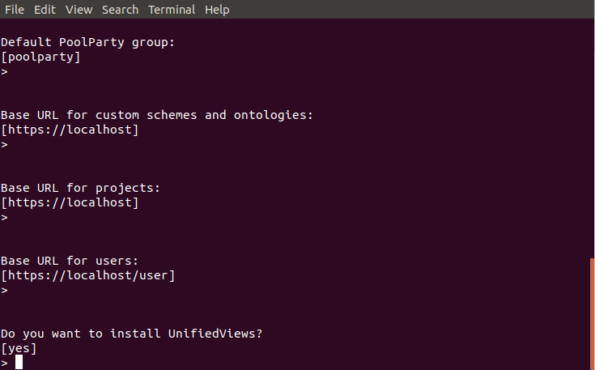The width and height of the screenshot is (595, 370).
Task: Click the [https://localhost/user] default value
Action: 88,275
